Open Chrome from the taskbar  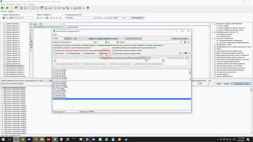pyautogui.click(x=23, y=139)
